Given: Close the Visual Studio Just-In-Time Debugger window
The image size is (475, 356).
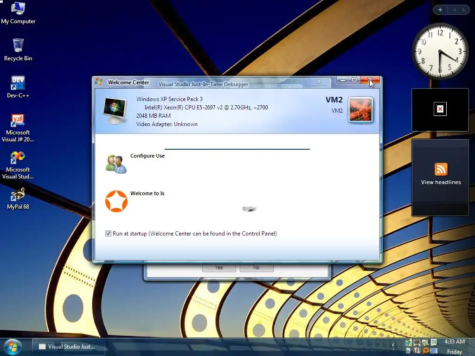Looking at the screenshot, I should 319,82.
